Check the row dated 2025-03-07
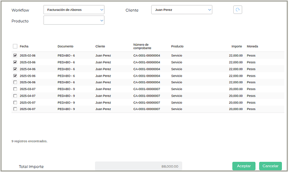Viewport: 289px width, 172px height. click(x=15, y=89)
